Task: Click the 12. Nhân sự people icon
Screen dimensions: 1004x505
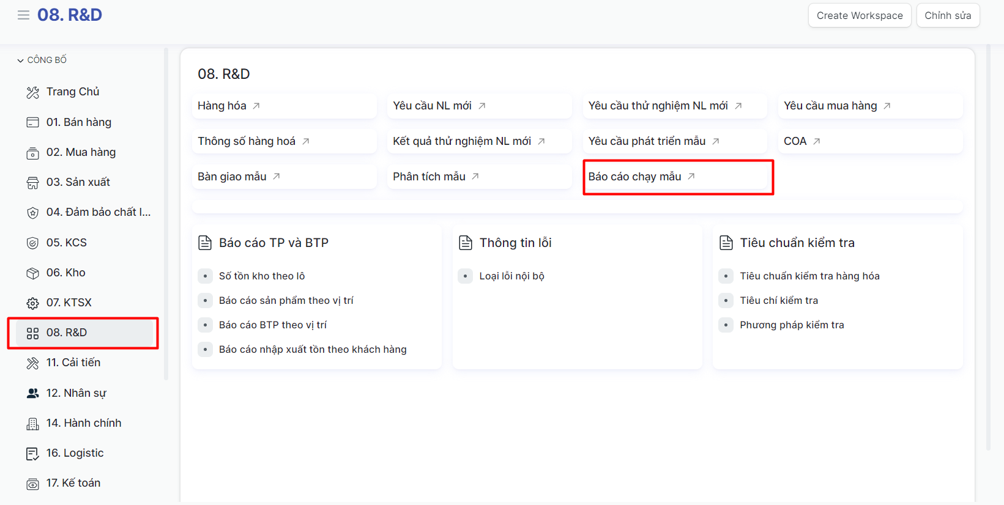Action: tap(32, 393)
